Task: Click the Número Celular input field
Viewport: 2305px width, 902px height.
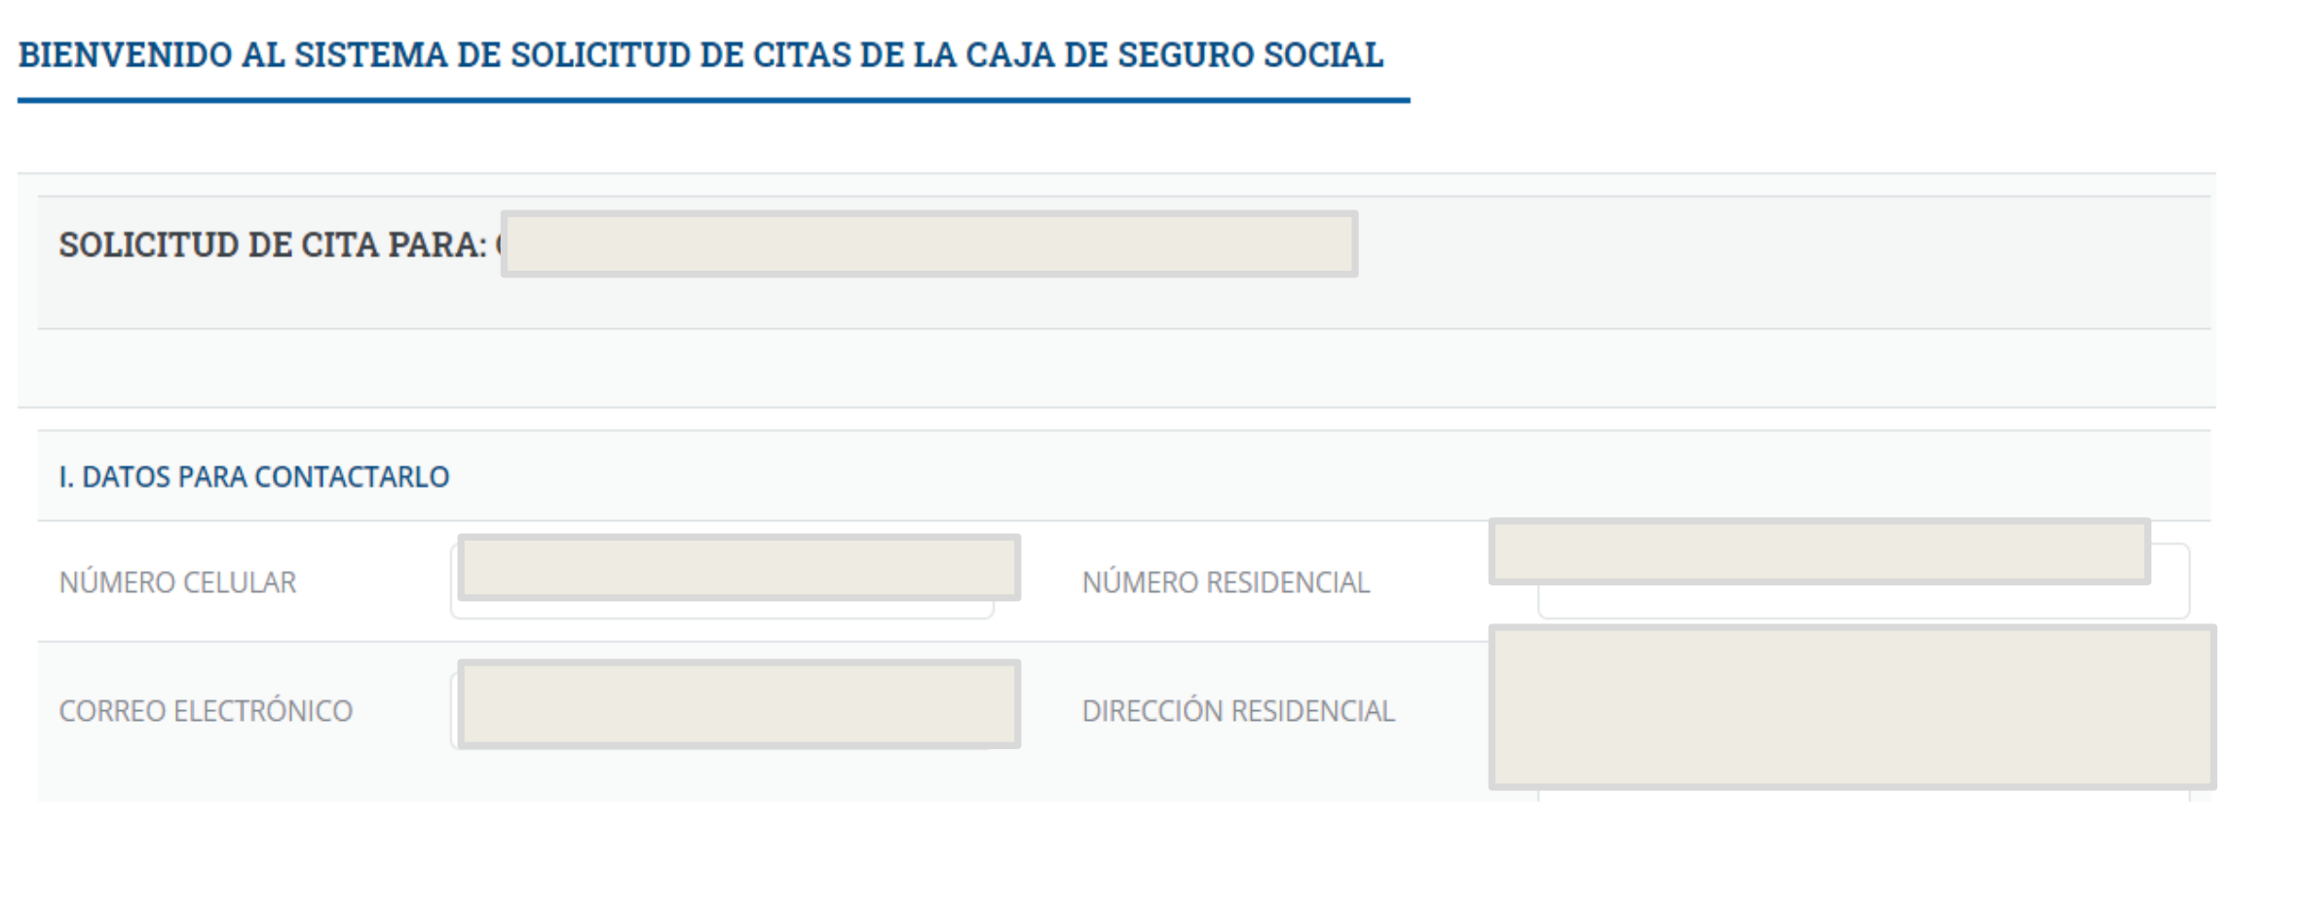Action: 722,581
